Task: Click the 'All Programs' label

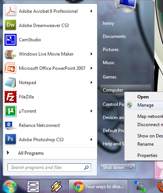Action: [x=31, y=153]
